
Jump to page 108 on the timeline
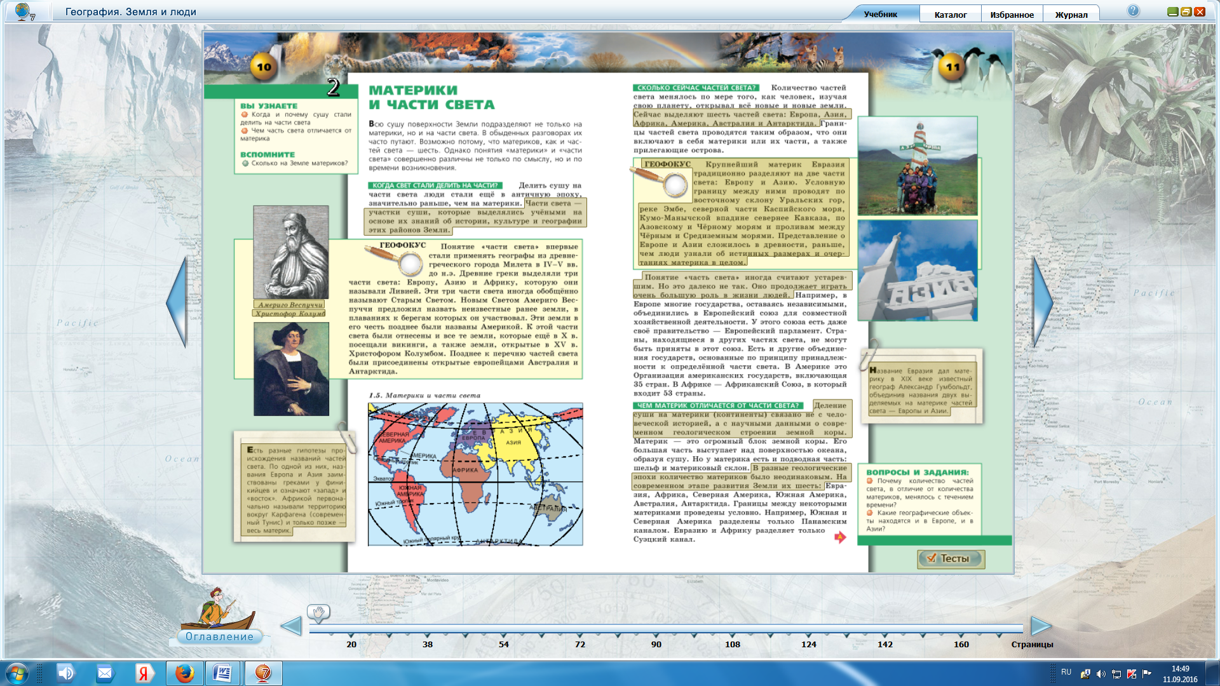(733, 644)
